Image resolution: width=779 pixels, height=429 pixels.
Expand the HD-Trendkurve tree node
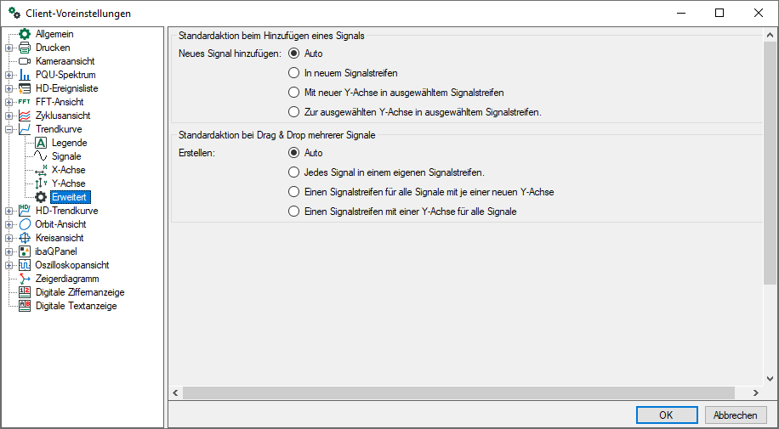pos(9,211)
